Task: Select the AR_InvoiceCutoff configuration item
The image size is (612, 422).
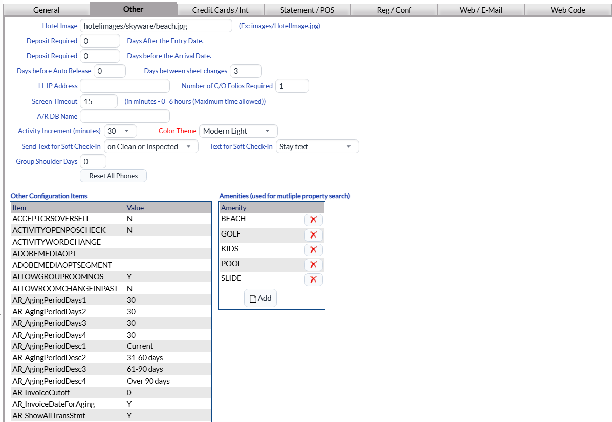Action: click(x=111, y=393)
